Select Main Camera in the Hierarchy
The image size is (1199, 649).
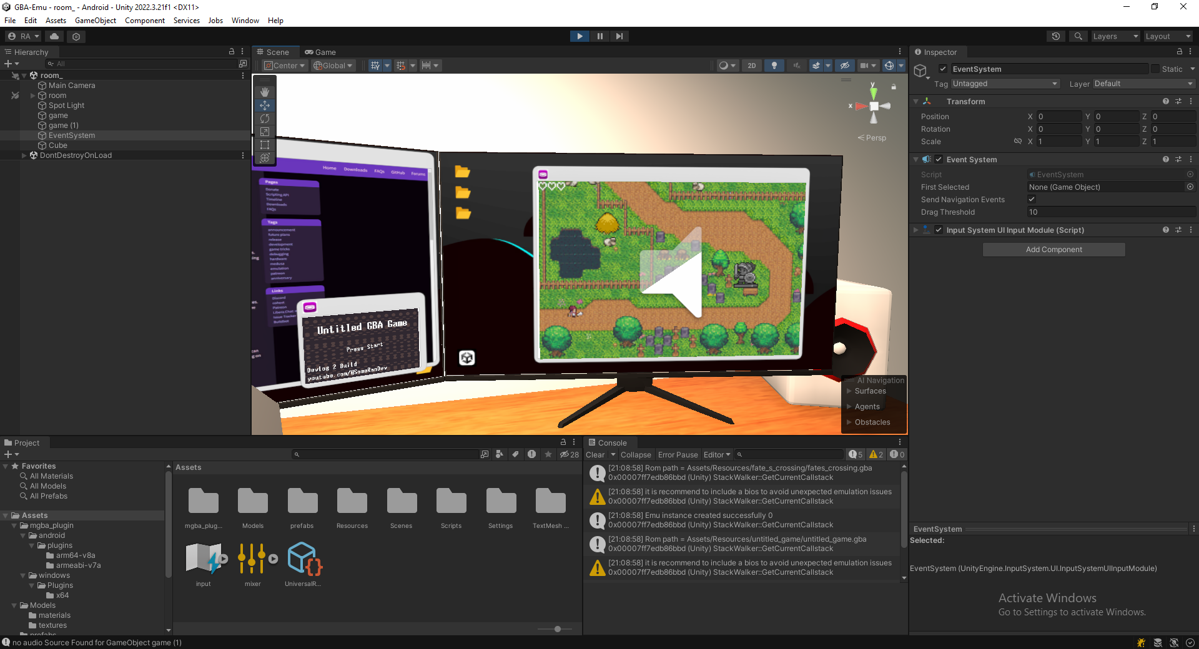coord(72,85)
